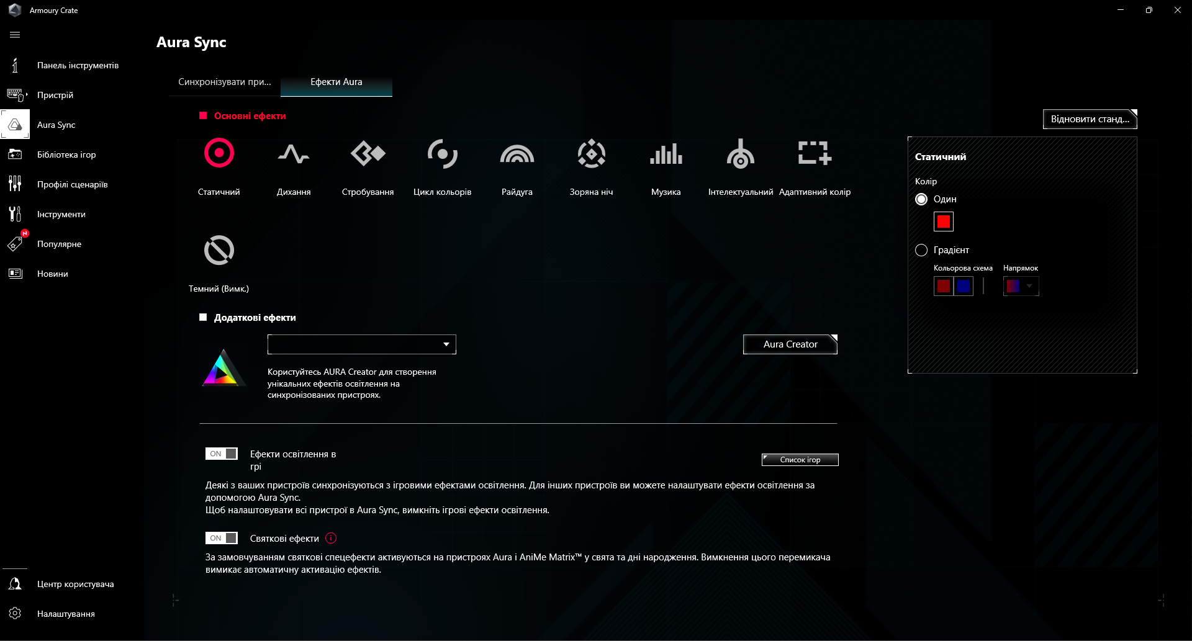Uncheck the Додаткові ефекти checkbox
This screenshot has width=1192, height=641.
[x=202, y=317]
